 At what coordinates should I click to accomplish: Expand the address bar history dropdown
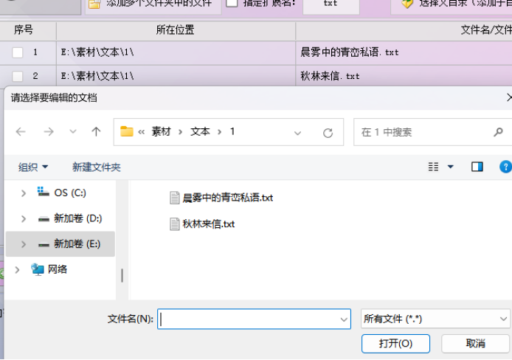coord(298,133)
